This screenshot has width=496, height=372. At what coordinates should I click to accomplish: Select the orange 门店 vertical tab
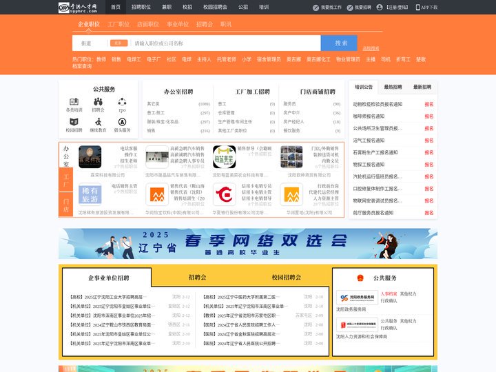tap(66, 205)
